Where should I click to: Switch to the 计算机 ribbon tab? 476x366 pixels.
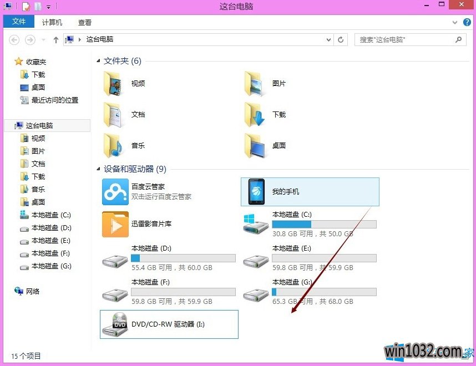click(x=52, y=23)
